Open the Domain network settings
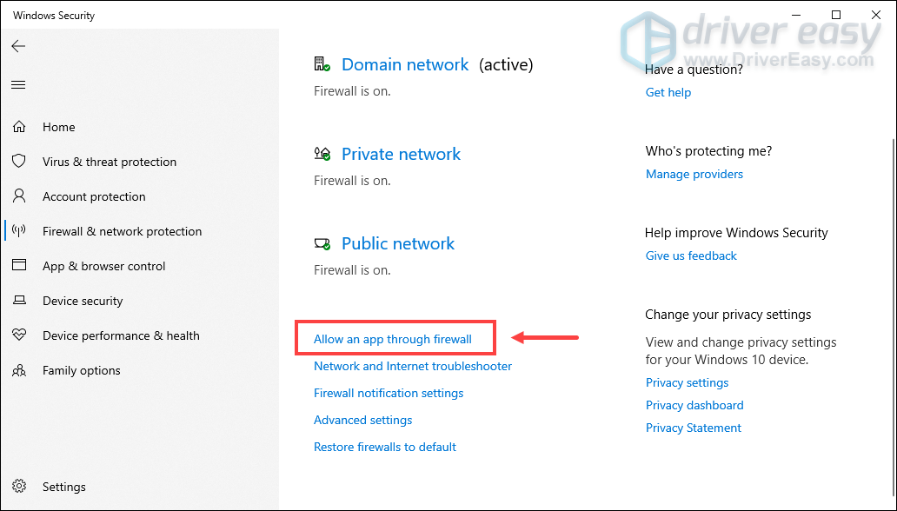Viewport: 897px width, 511px height. 405,64
